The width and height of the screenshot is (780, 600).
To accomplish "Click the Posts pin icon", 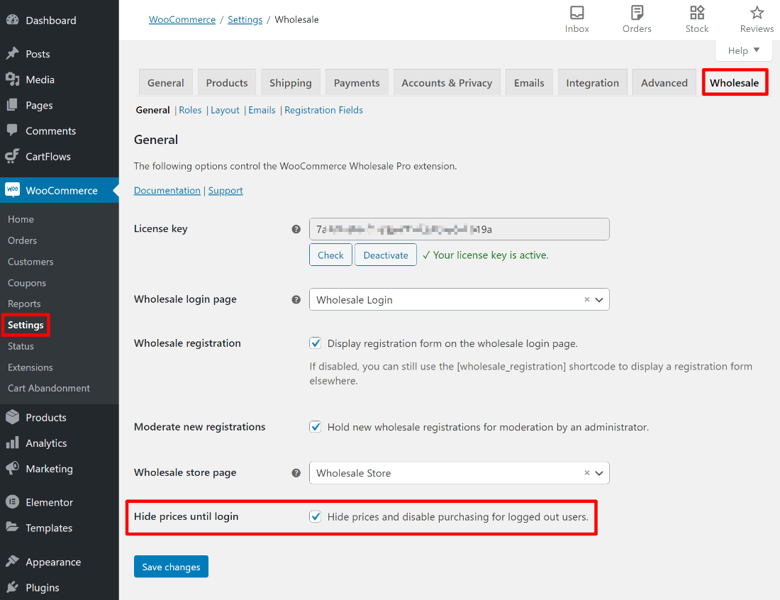I will click(x=13, y=53).
